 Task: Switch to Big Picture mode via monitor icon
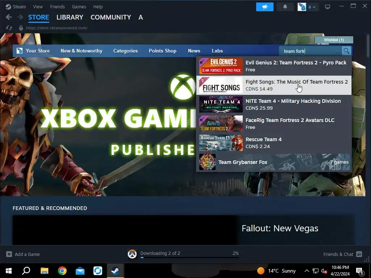(x=328, y=7)
